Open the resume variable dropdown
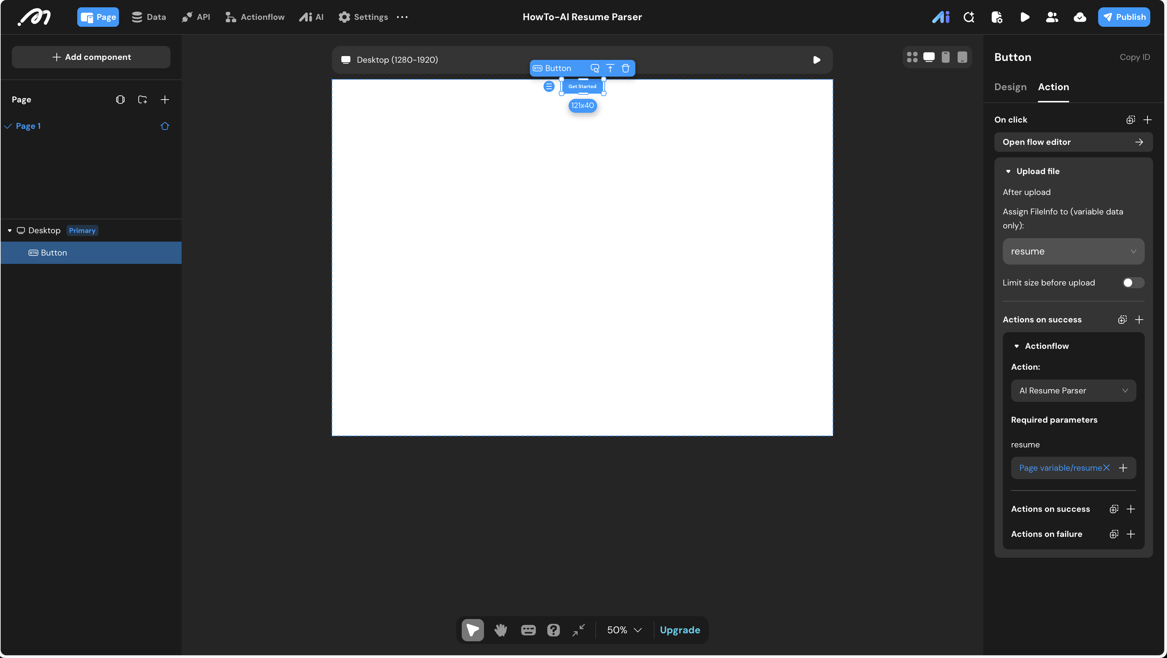 (1073, 251)
